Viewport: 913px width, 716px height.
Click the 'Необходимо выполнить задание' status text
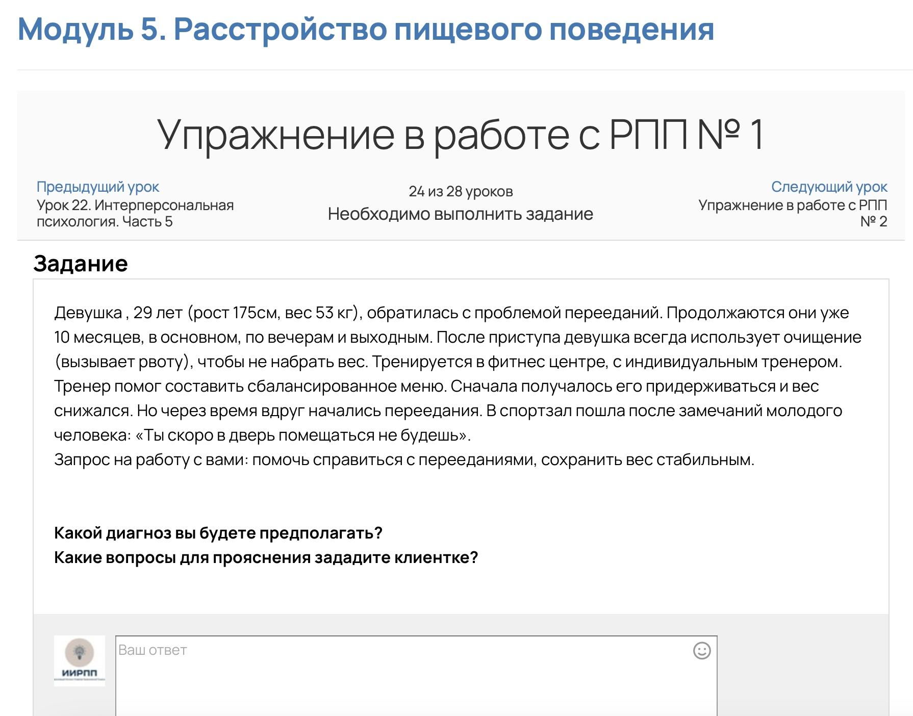tap(460, 214)
